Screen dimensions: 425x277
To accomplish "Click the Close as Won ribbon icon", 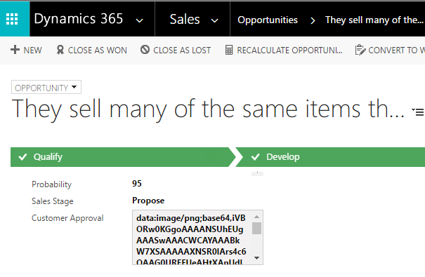I will pyautogui.click(x=60, y=50).
